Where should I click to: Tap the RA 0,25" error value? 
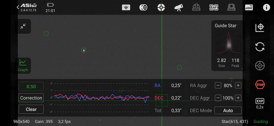pos(176,85)
